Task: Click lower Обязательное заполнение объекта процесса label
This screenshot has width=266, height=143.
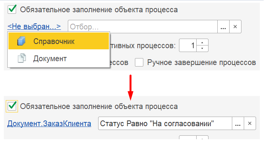Action: [99, 106]
